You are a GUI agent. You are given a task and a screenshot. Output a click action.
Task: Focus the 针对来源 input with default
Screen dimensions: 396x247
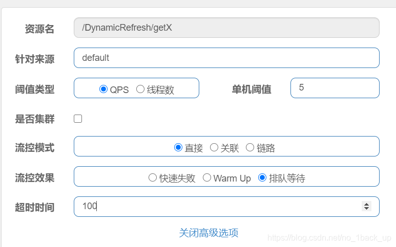[x=226, y=58]
